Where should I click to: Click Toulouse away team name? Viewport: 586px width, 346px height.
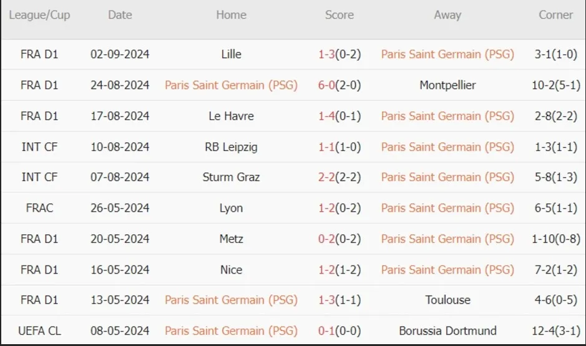447,300
